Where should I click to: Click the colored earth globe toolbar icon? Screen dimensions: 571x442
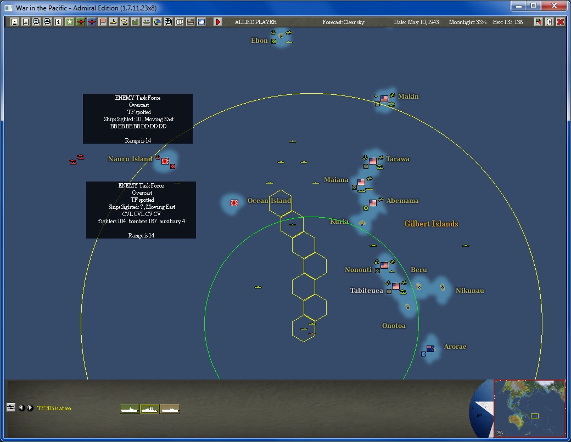click(x=158, y=22)
